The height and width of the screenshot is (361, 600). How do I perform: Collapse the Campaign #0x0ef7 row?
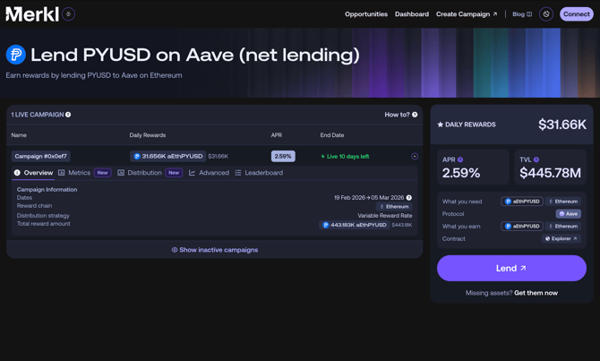coord(415,157)
